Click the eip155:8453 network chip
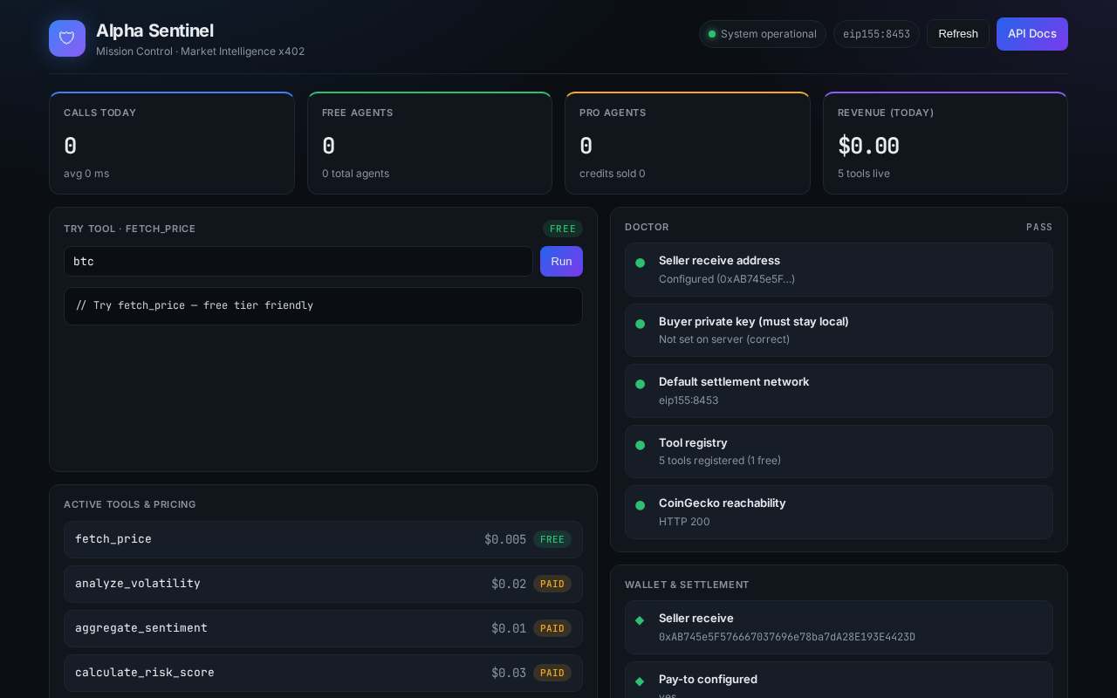 pos(876,34)
